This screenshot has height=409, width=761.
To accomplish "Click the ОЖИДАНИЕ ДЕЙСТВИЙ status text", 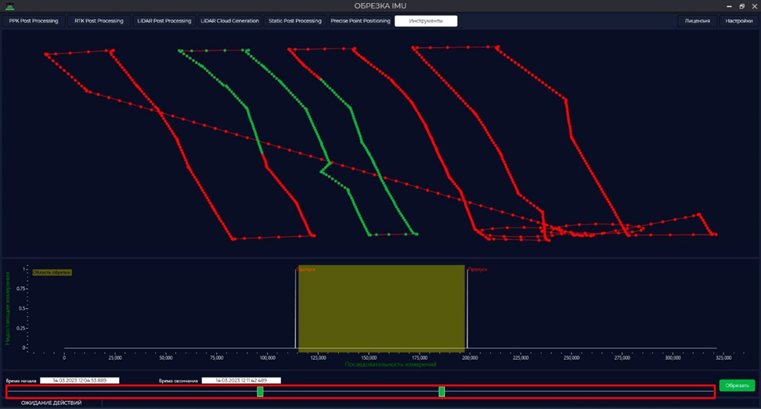I will coord(52,403).
